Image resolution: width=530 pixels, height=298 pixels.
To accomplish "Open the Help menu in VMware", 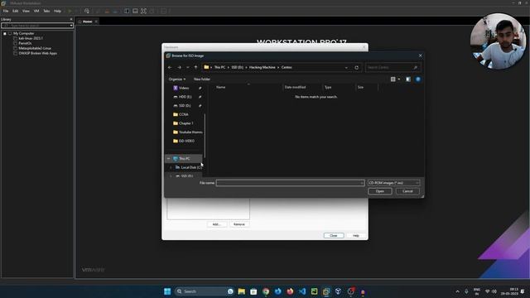I will point(57,11).
